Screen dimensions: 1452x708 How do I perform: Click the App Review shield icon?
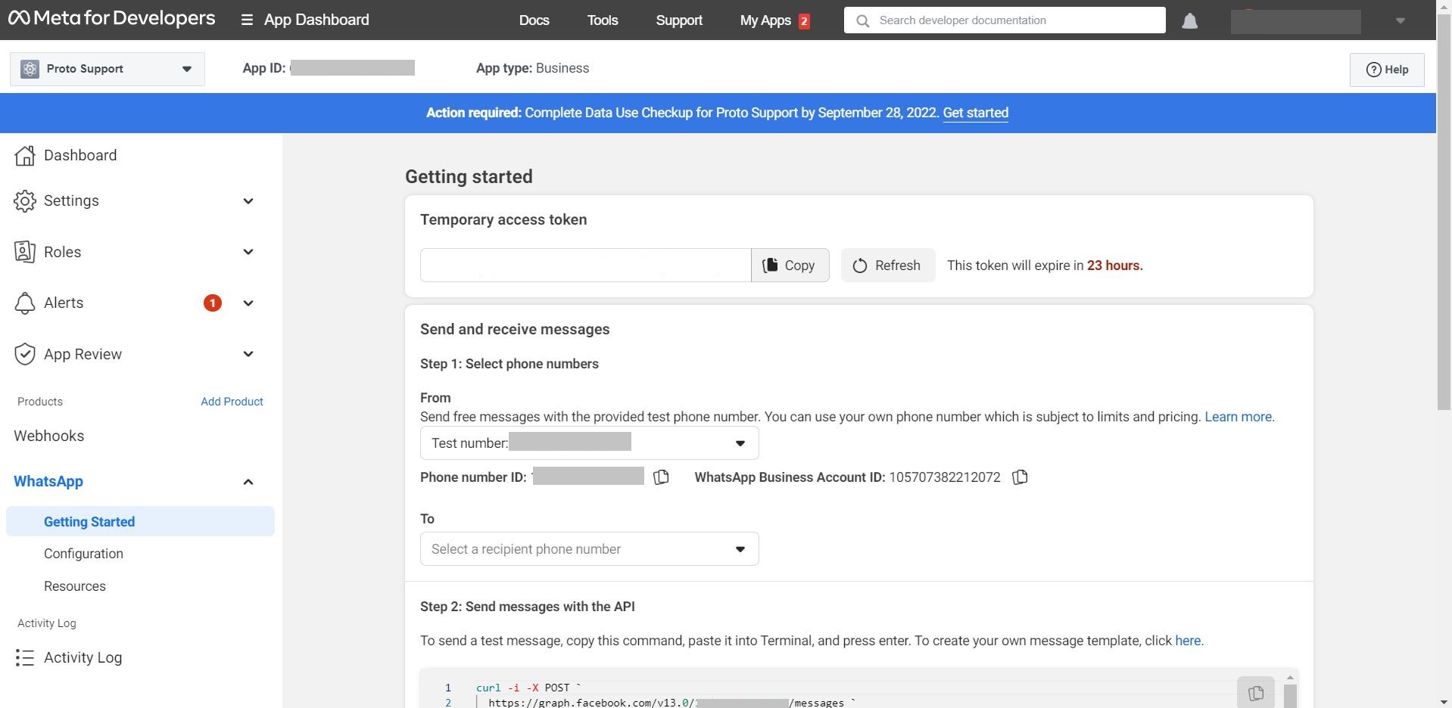25,354
